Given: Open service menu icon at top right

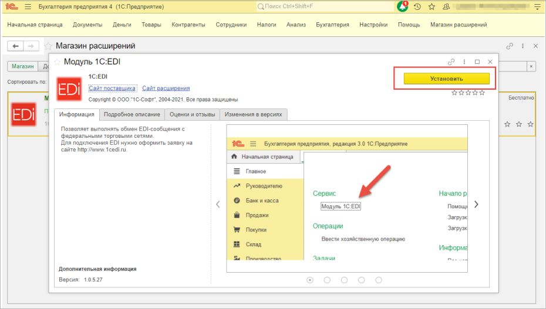Looking at the screenshot, I should pyautogui.click(x=537, y=6).
